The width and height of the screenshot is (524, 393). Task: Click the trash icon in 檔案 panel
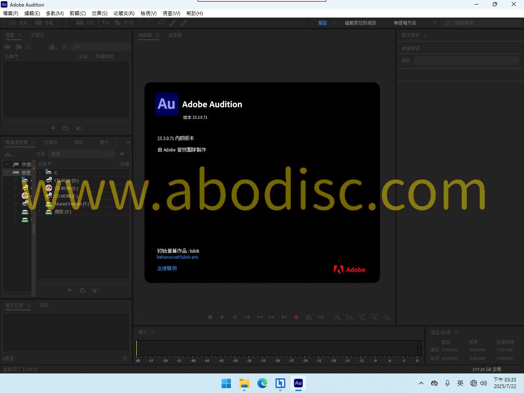(65, 47)
